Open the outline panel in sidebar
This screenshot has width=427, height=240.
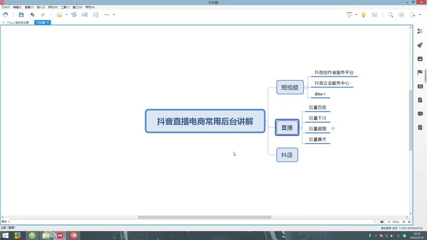[x=420, y=31]
